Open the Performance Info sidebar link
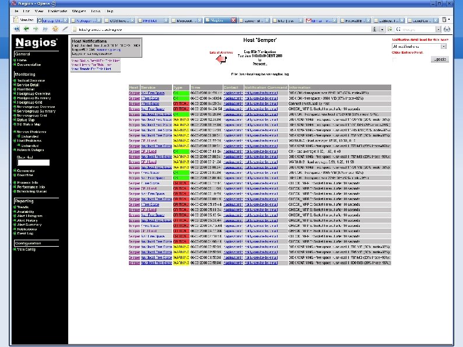463x347 pixels. [x=31, y=187]
